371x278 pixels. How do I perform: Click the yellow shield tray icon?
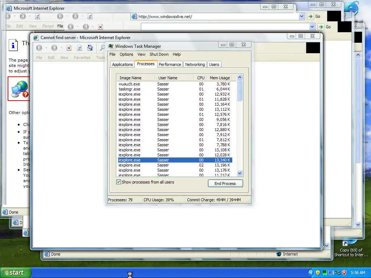318,273
